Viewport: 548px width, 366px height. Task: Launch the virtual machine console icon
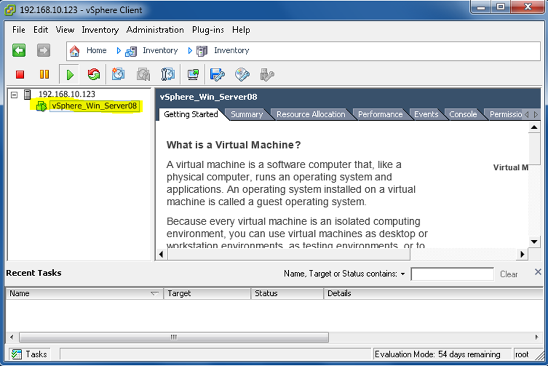click(x=193, y=74)
